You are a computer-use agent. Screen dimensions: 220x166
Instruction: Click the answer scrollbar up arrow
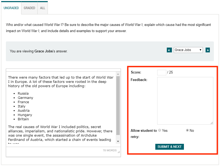coord(118,74)
